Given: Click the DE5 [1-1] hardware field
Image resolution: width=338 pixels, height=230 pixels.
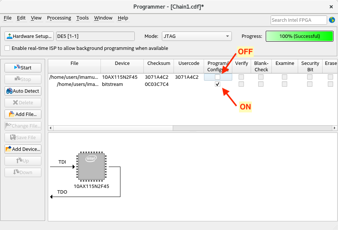Looking at the screenshot, I should pos(95,36).
